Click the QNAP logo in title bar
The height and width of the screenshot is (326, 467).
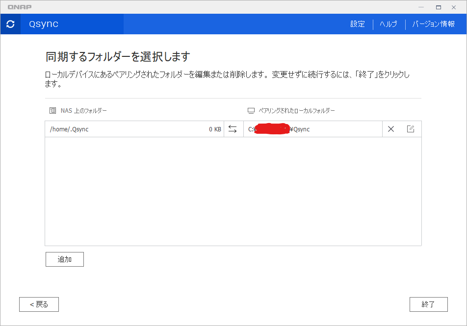20,7
